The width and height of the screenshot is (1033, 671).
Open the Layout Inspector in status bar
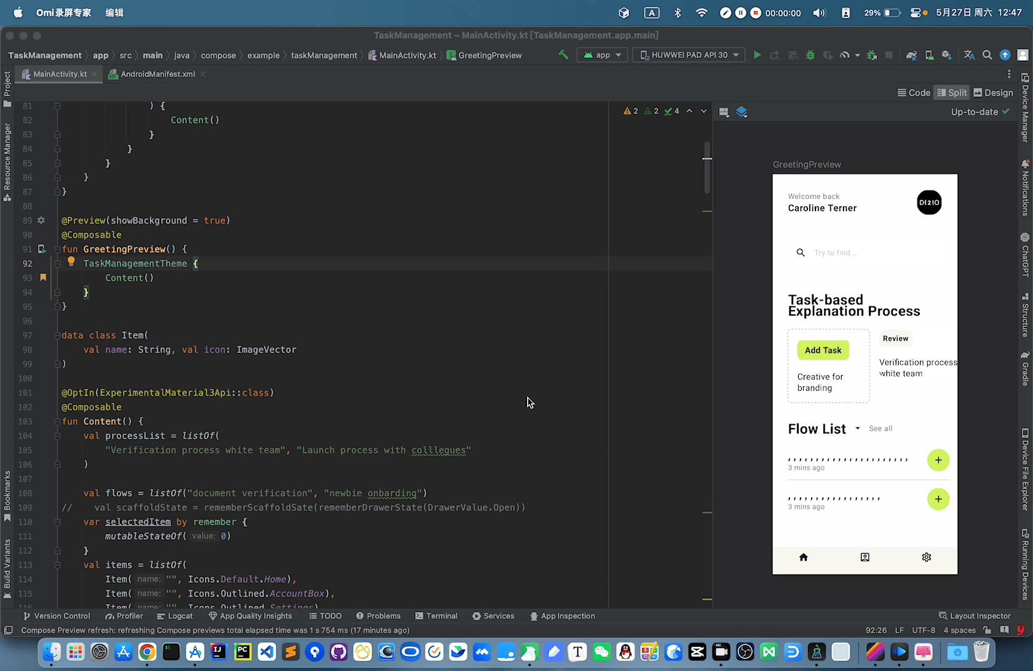975,616
